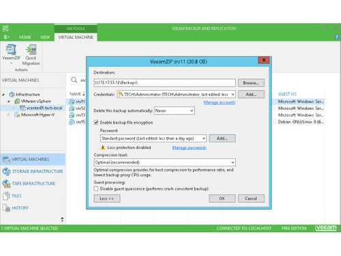The image size is (341, 256).
Task: Open the help question mark icon
Action: 336,37
